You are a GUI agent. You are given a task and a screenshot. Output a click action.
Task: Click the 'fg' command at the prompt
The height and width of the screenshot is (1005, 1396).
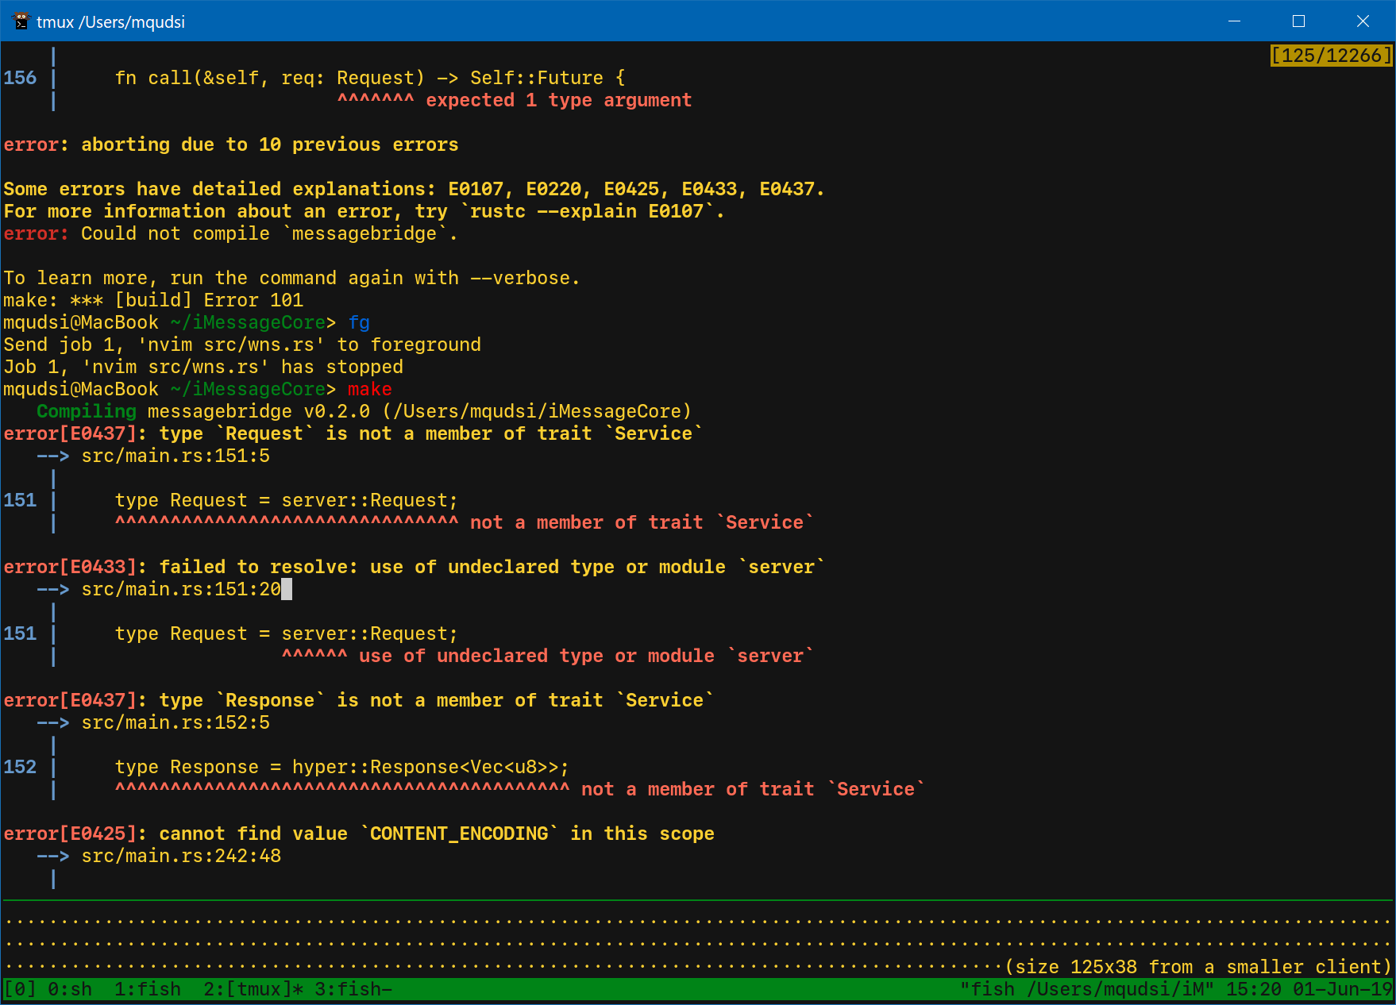[x=359, y=322]
